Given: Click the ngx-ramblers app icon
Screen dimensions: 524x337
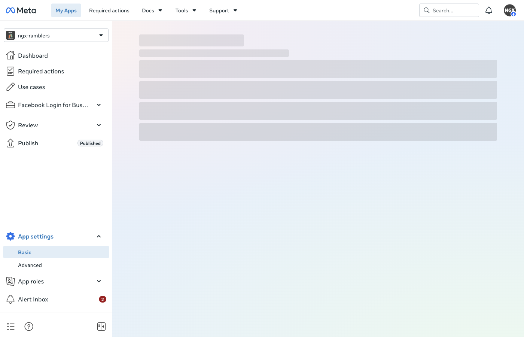Looking at the screenshot, I should pos(10,35).
